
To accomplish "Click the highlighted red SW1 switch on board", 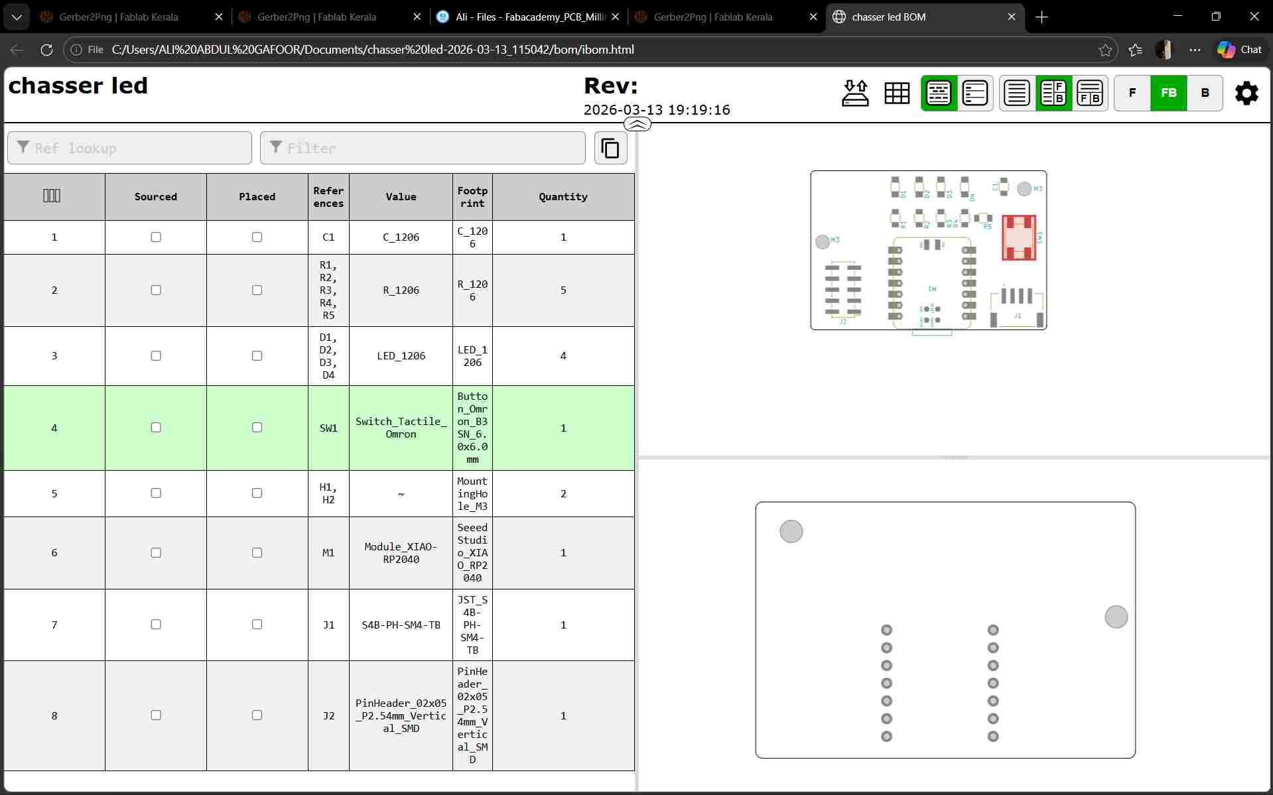I will tap(1018, 237).
